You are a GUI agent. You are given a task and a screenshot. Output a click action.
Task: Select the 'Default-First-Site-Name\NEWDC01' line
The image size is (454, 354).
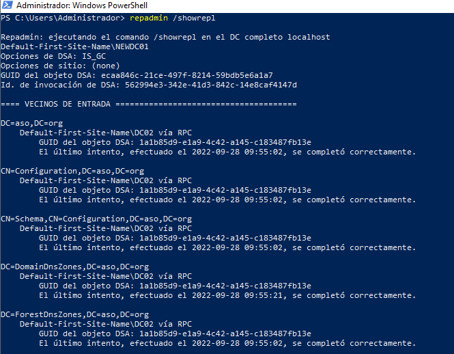[75, 46]
